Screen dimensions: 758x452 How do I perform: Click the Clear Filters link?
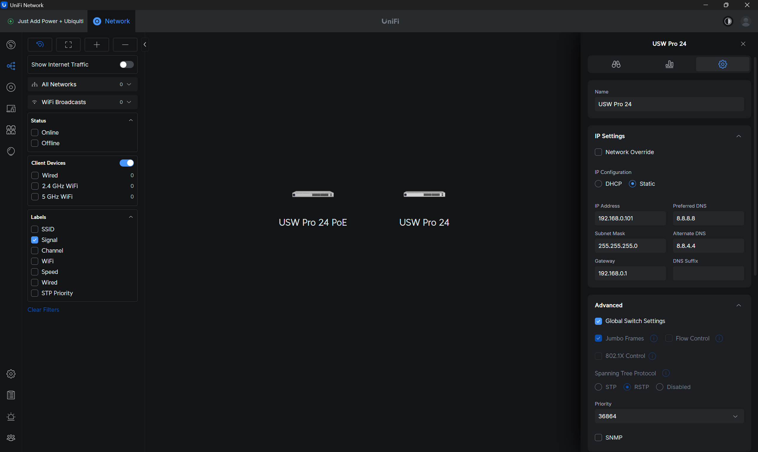43,309
